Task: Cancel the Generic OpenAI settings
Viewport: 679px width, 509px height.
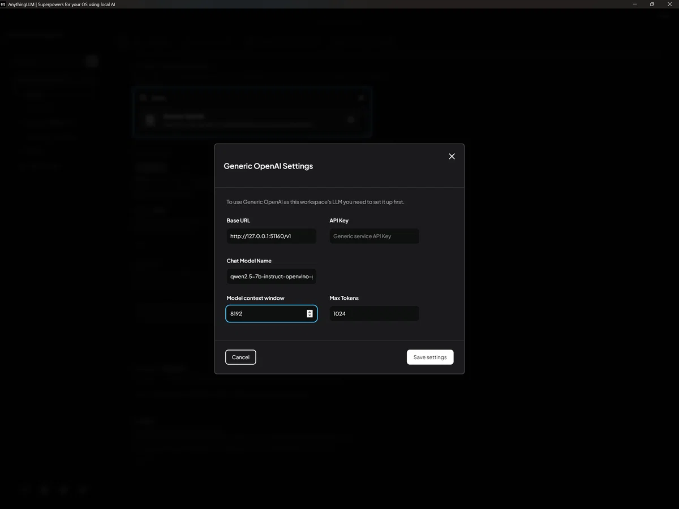Action: [x=240, y=357]
